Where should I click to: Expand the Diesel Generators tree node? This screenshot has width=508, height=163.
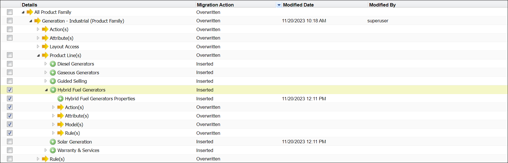[46, 64]
